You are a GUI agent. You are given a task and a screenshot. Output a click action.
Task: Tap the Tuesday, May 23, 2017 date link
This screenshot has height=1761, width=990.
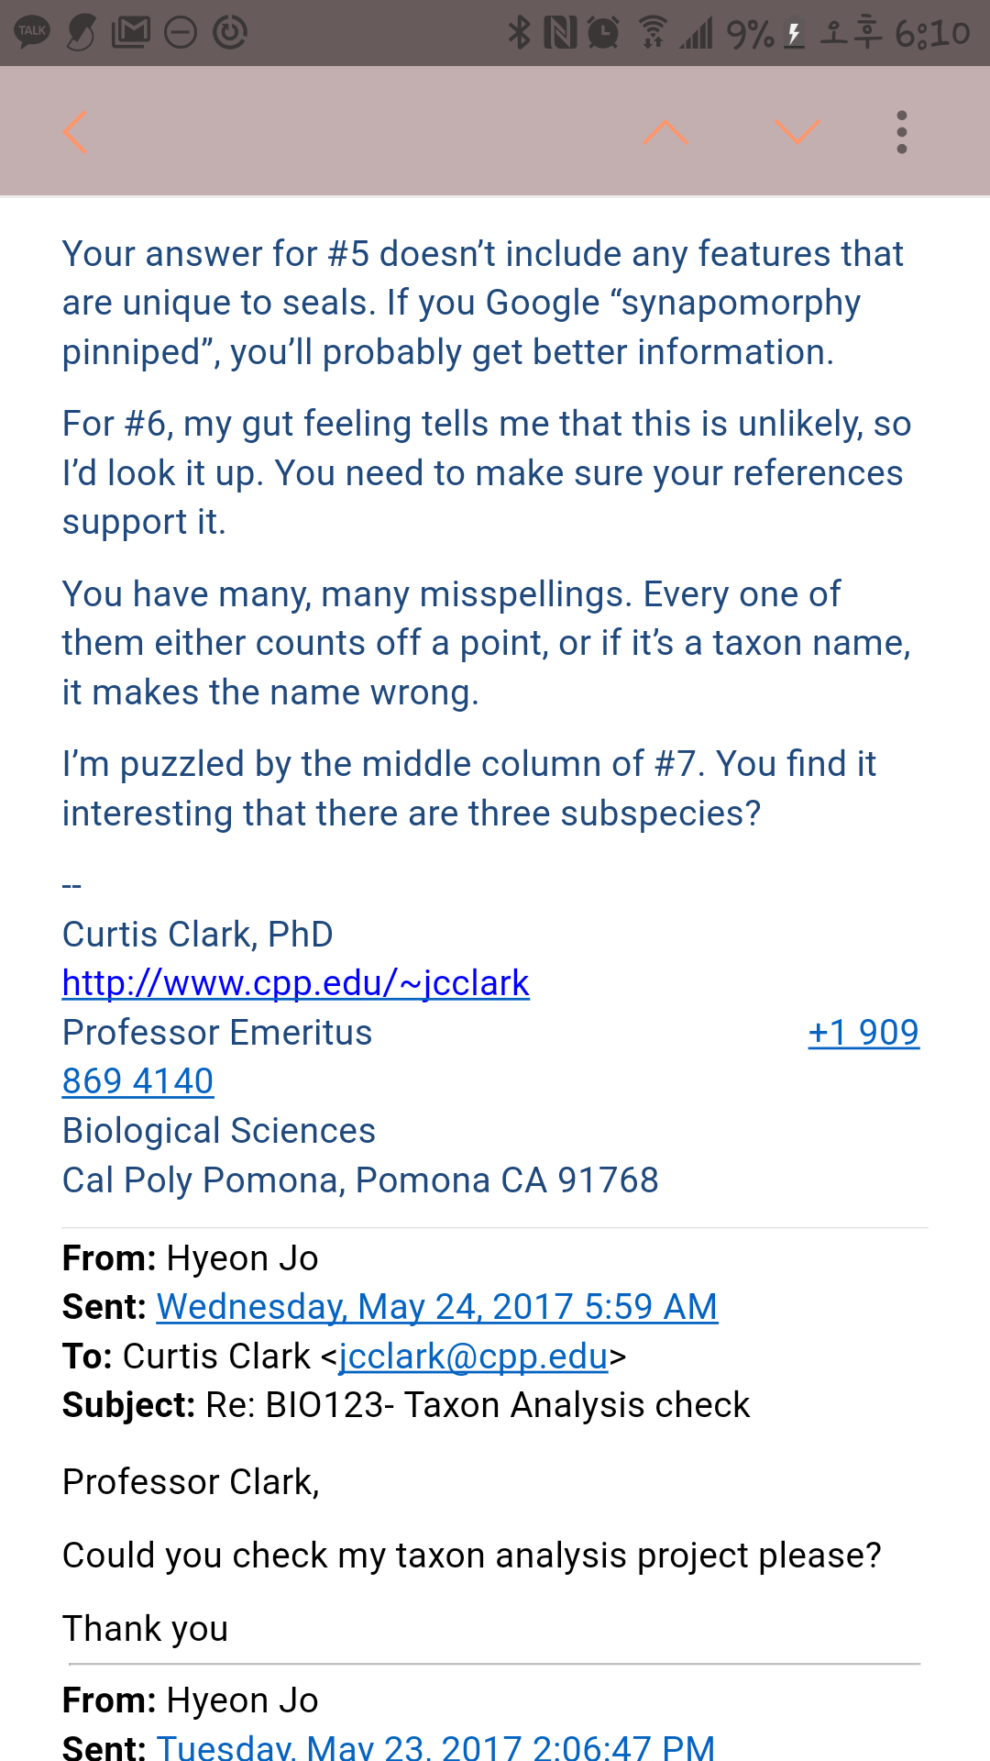(435, 1746)
